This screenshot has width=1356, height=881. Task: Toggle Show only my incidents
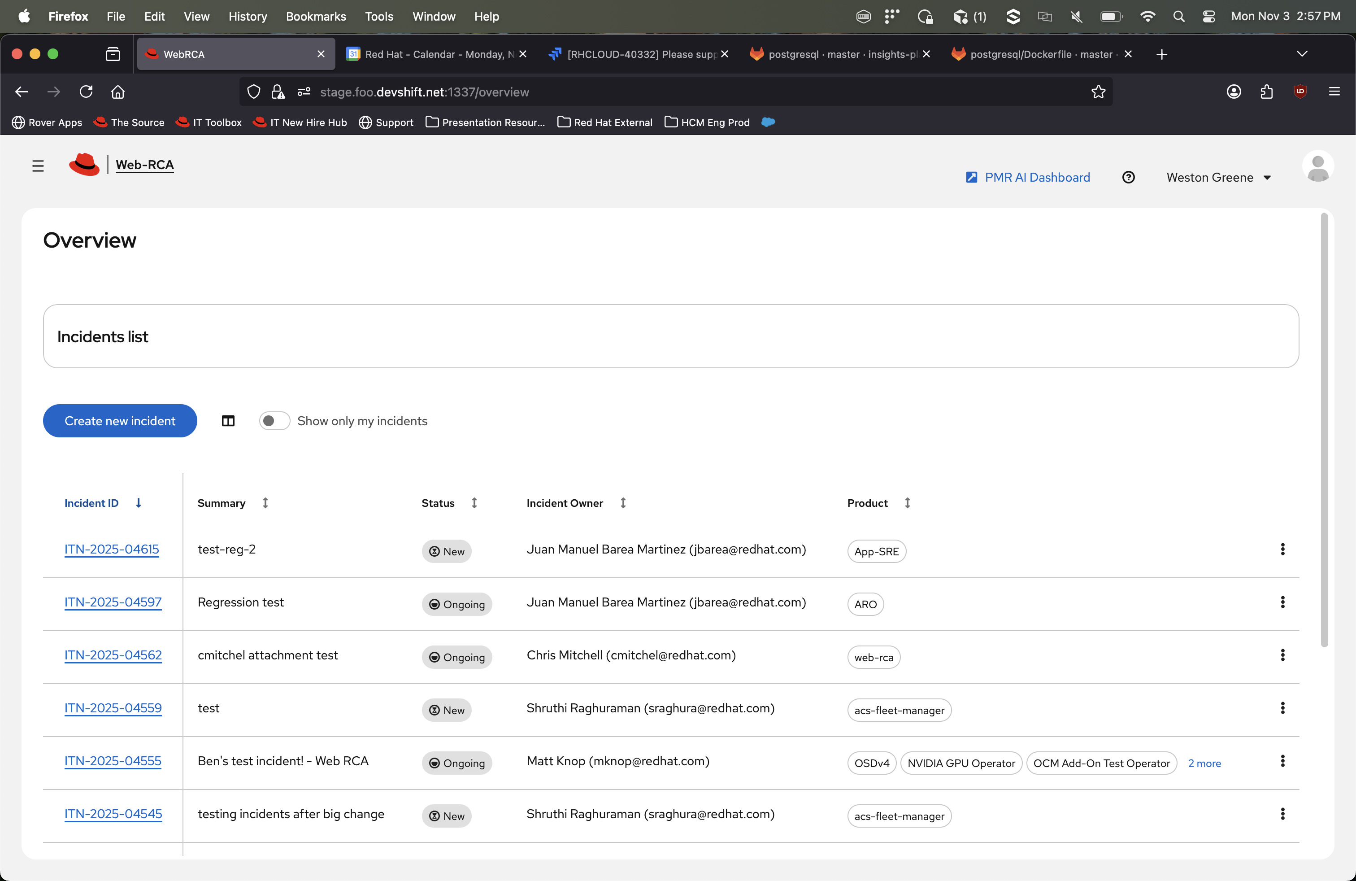click(274, 421)
